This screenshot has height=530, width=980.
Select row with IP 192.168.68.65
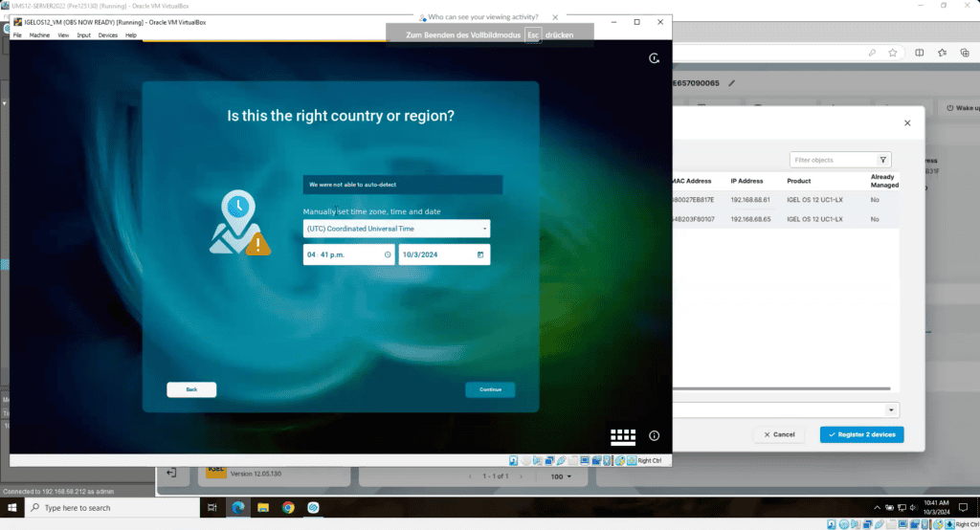786,219
